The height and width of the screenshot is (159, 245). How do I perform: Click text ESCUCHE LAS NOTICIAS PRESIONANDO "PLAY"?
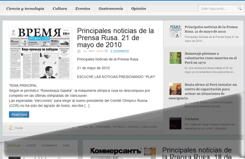point(117,77)
